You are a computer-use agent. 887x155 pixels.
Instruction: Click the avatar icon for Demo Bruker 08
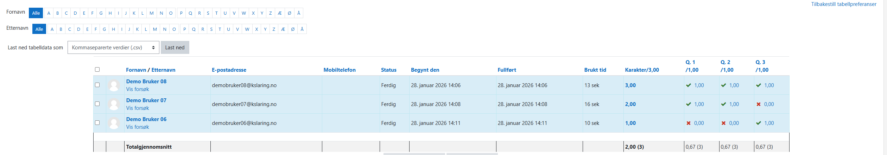(114, 85)
